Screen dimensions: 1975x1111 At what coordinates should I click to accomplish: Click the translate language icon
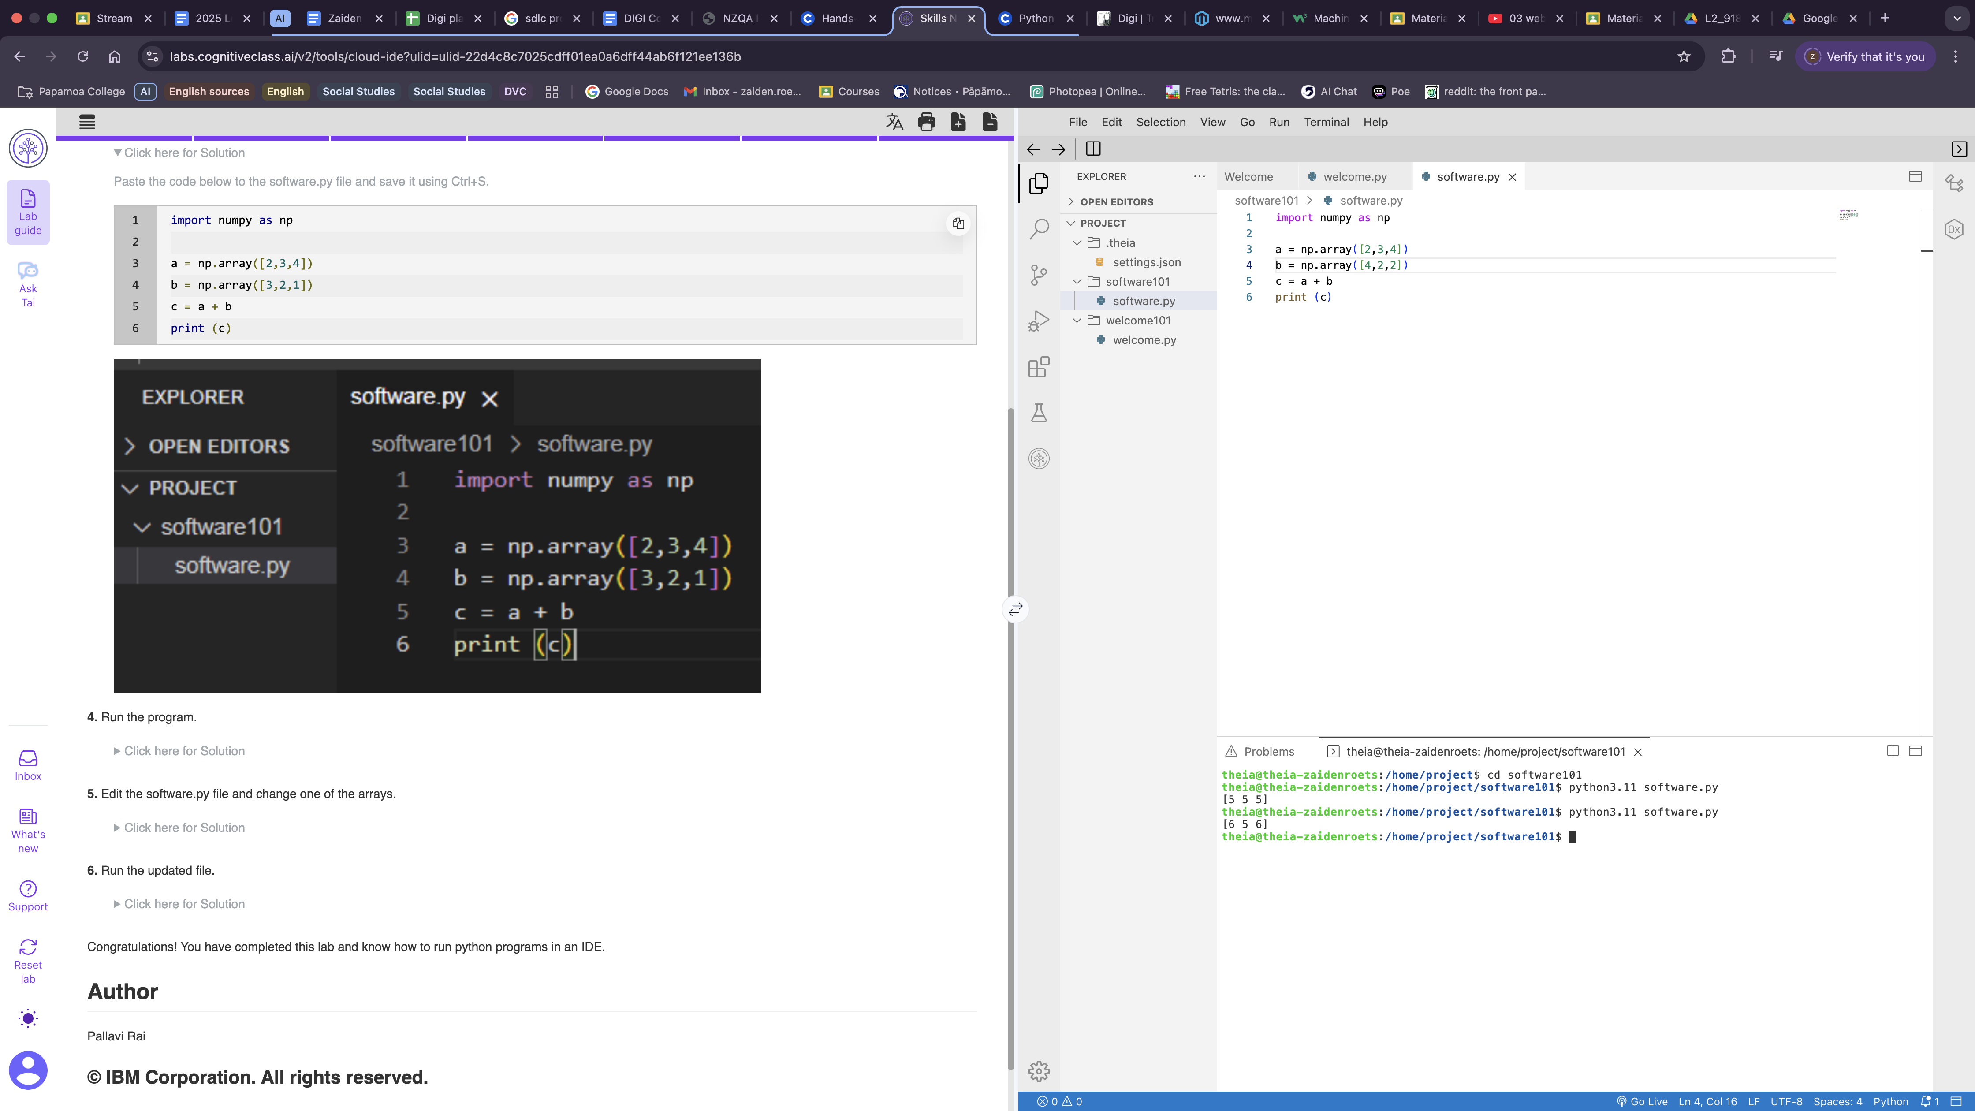[894, 122]
